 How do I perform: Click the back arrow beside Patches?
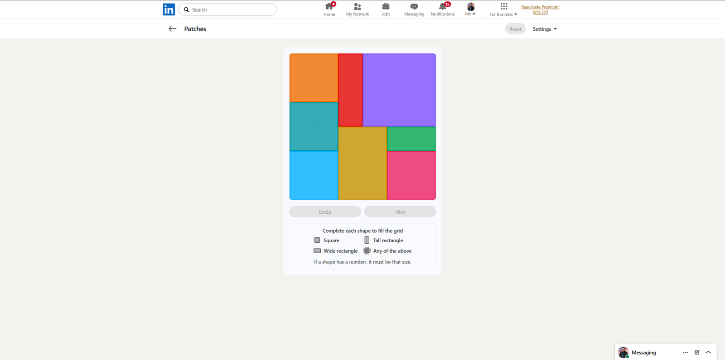point(172,29)
